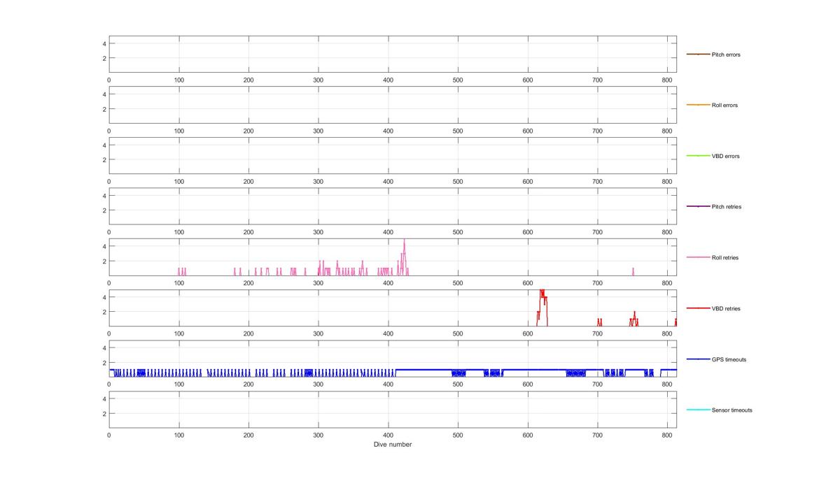Click the flat blue GPS timeouts segment near dive 450
The image size is (840, 481).
coord(423,370)
